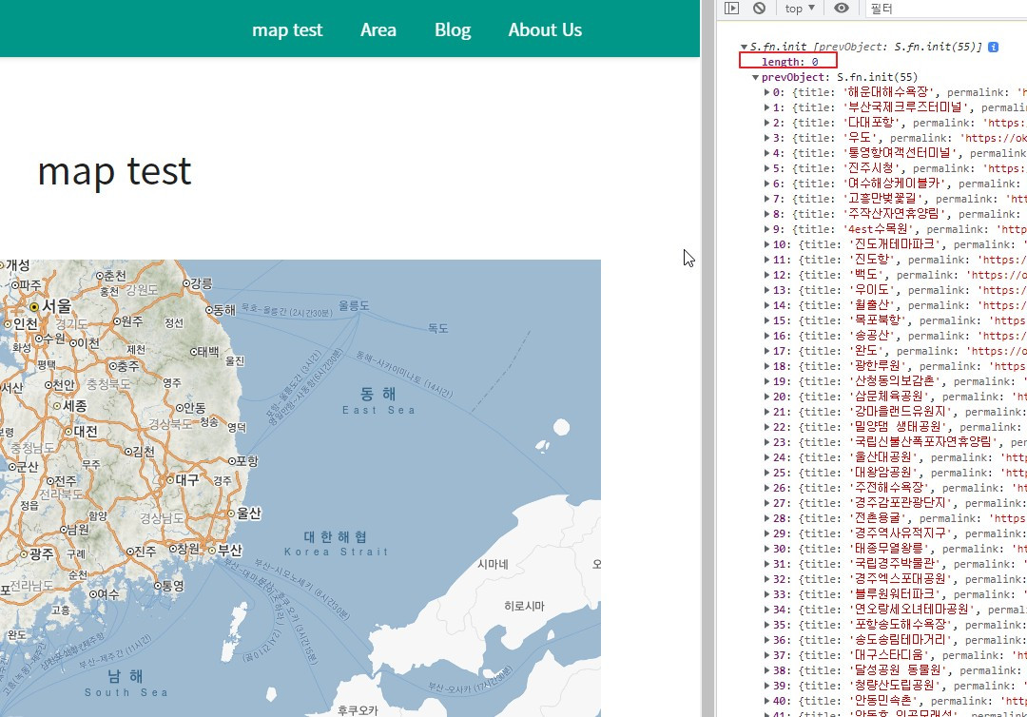The width and height of the screenshot is (1027, 717).
Task: Click the 서울 city label on the map
Action: click(57, 306)
